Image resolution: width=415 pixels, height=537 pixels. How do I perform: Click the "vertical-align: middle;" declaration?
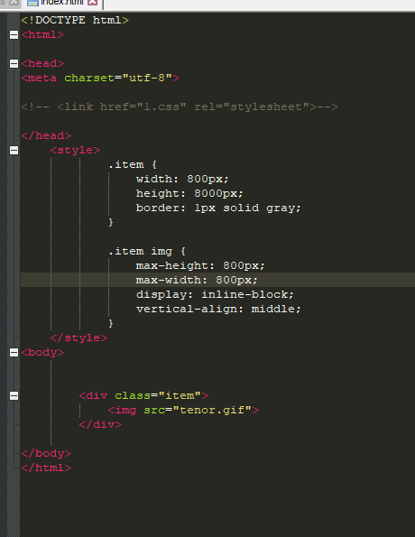218,309
